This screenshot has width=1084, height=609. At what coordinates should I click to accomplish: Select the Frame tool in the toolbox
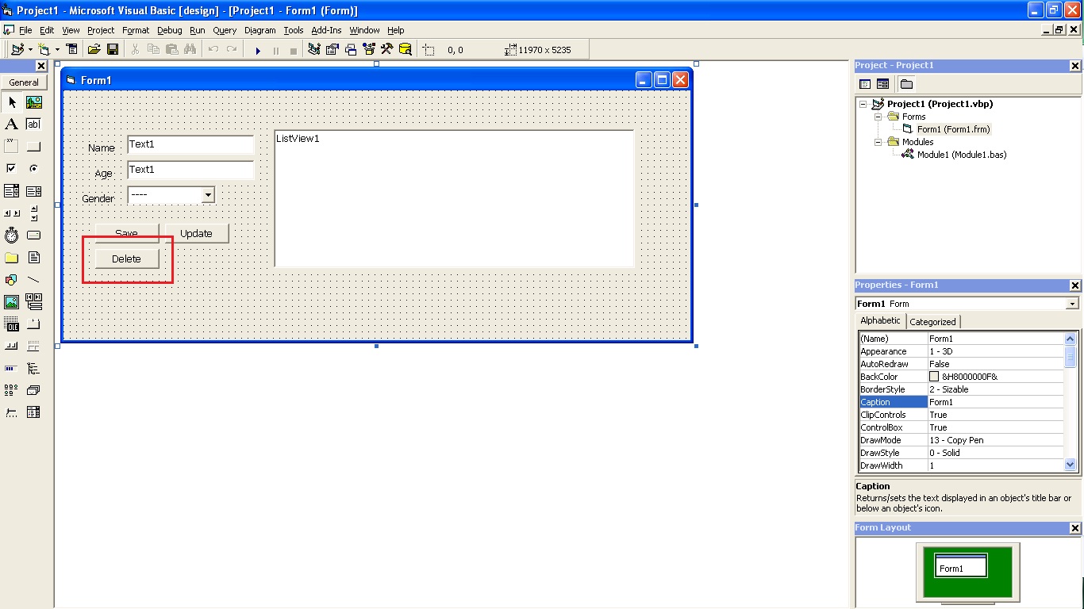[11, 145]
